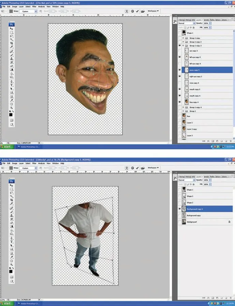Select the Crop tool in bottom window
The height and width of the screenshot is (306, 235).
click(12, 200)
